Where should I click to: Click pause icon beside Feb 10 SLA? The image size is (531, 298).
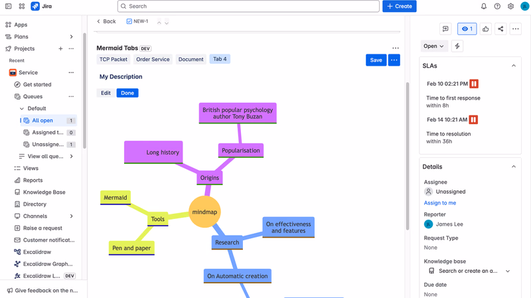[474, 84]
